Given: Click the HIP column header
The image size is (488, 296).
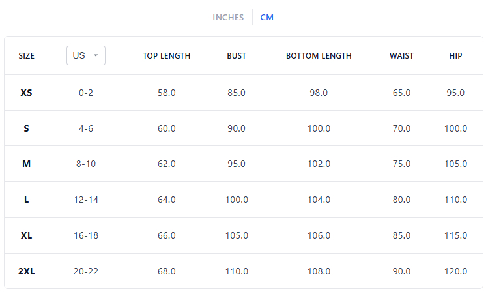Looking at the screenshot, I should coord(455,56).
